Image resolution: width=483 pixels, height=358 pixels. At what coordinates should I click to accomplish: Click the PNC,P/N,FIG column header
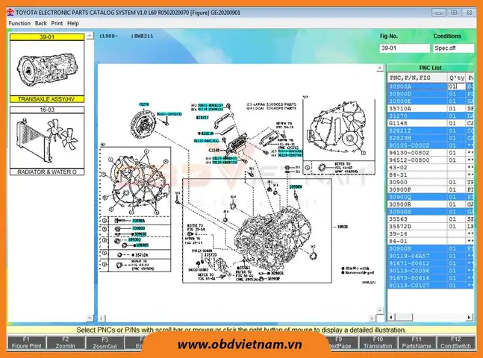point(417,78)
